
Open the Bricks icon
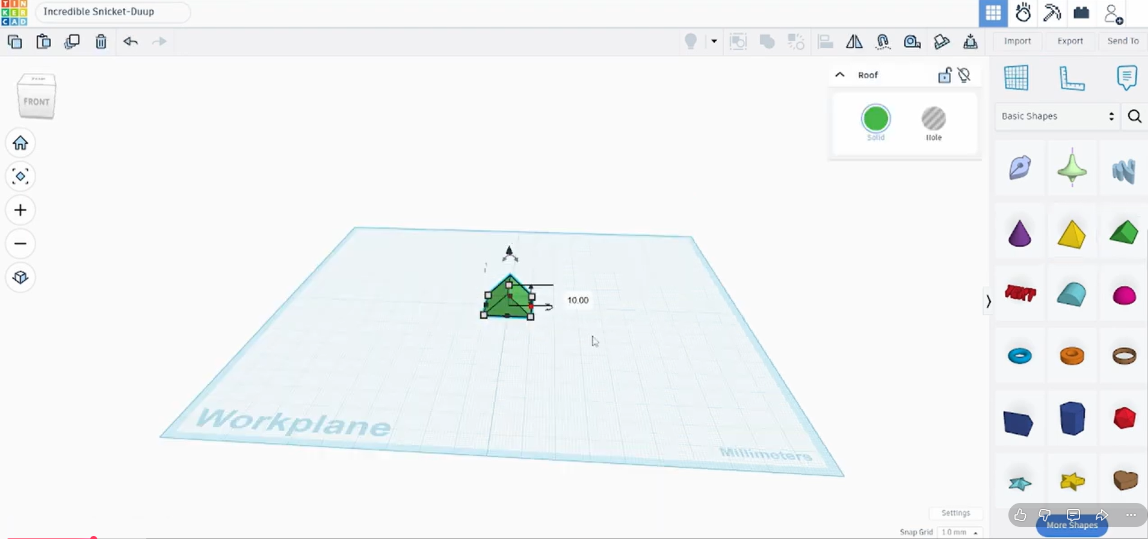pos(1081,13)
